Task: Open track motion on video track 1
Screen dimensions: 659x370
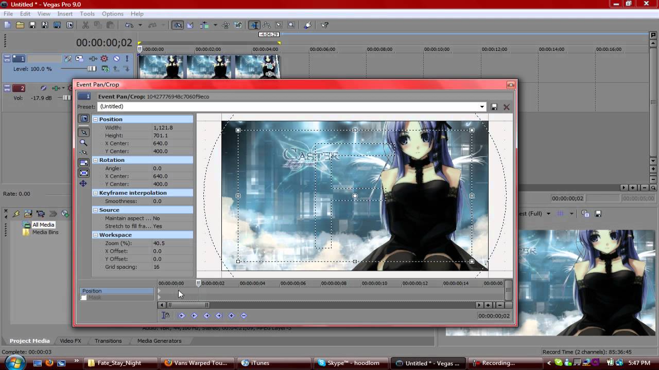Action: coord(80,59)
